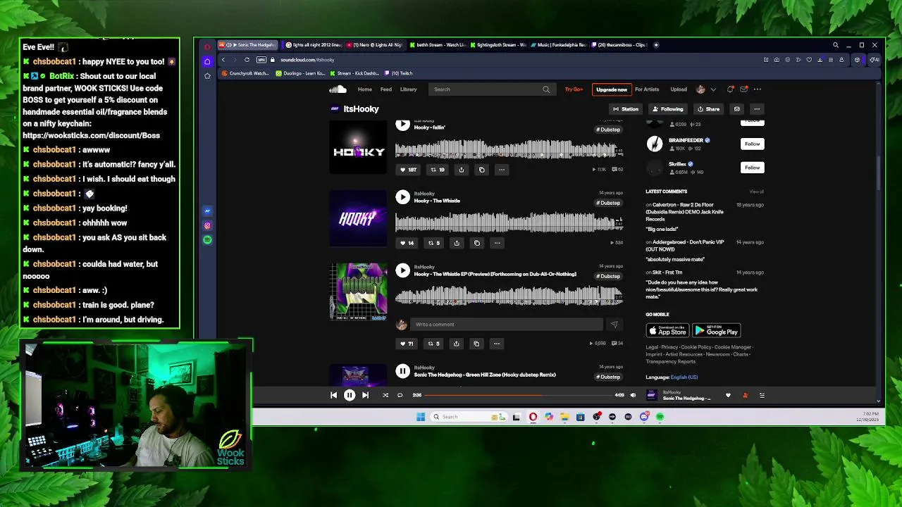Open SoundCloud notifications bell
This screenshot has width=902, height=507.
pyautogui.click(x=730, y=89)
